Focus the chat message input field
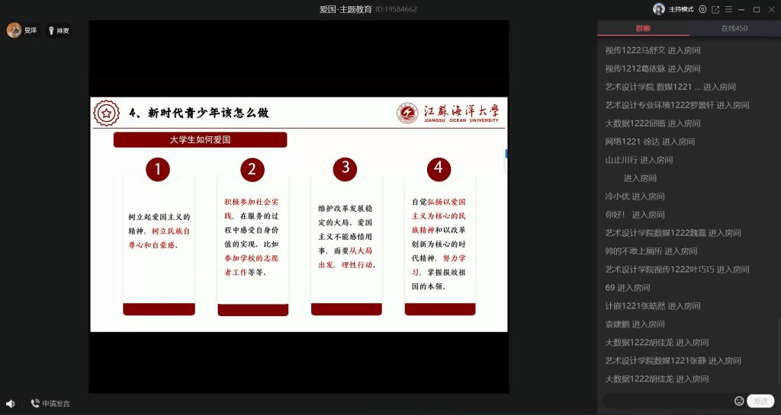This screenshot has height=415, width=781. 667,401
